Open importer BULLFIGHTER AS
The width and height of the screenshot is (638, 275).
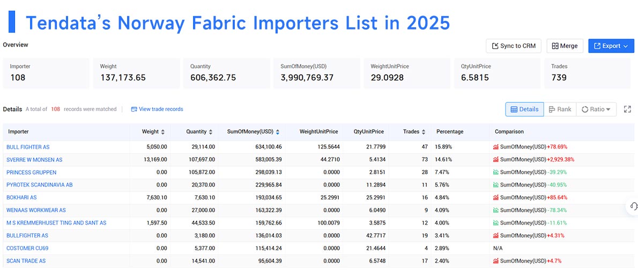click(x=27, y=235)
